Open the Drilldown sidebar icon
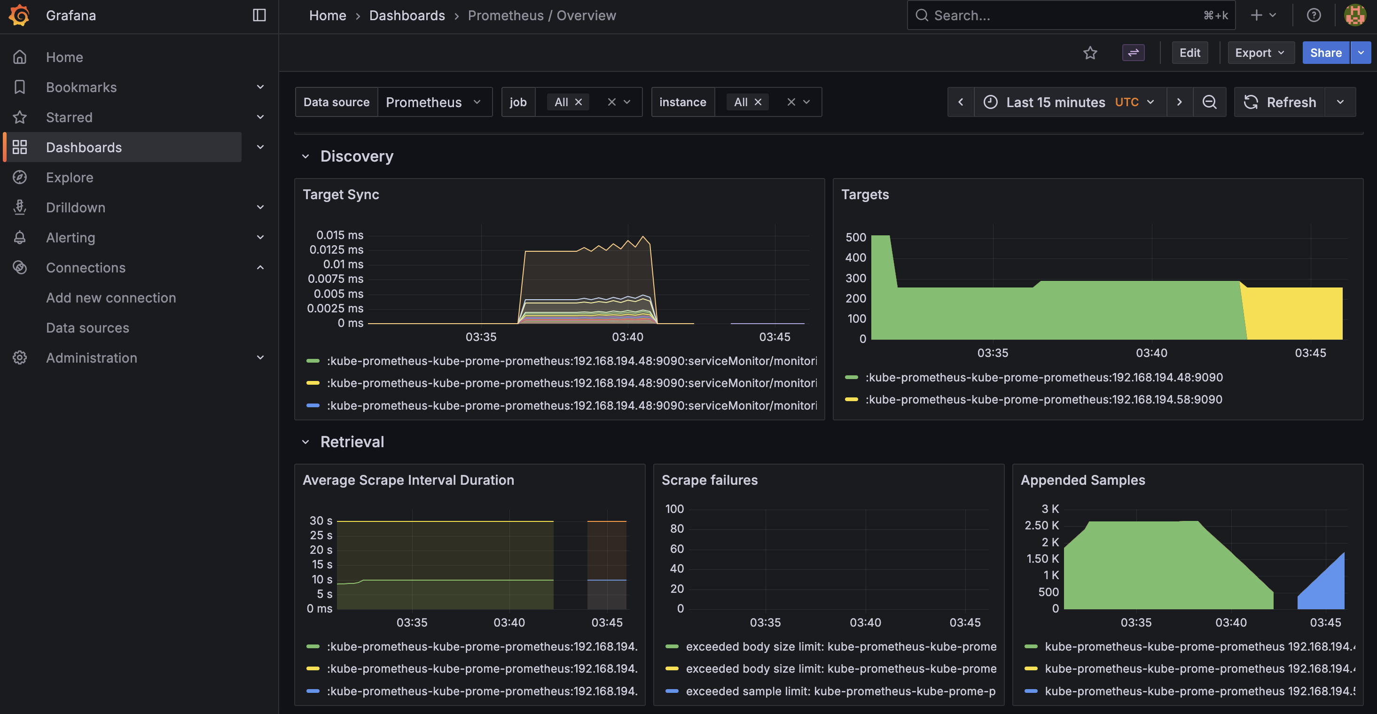1377x714 pixels. (x=20, y=207)
